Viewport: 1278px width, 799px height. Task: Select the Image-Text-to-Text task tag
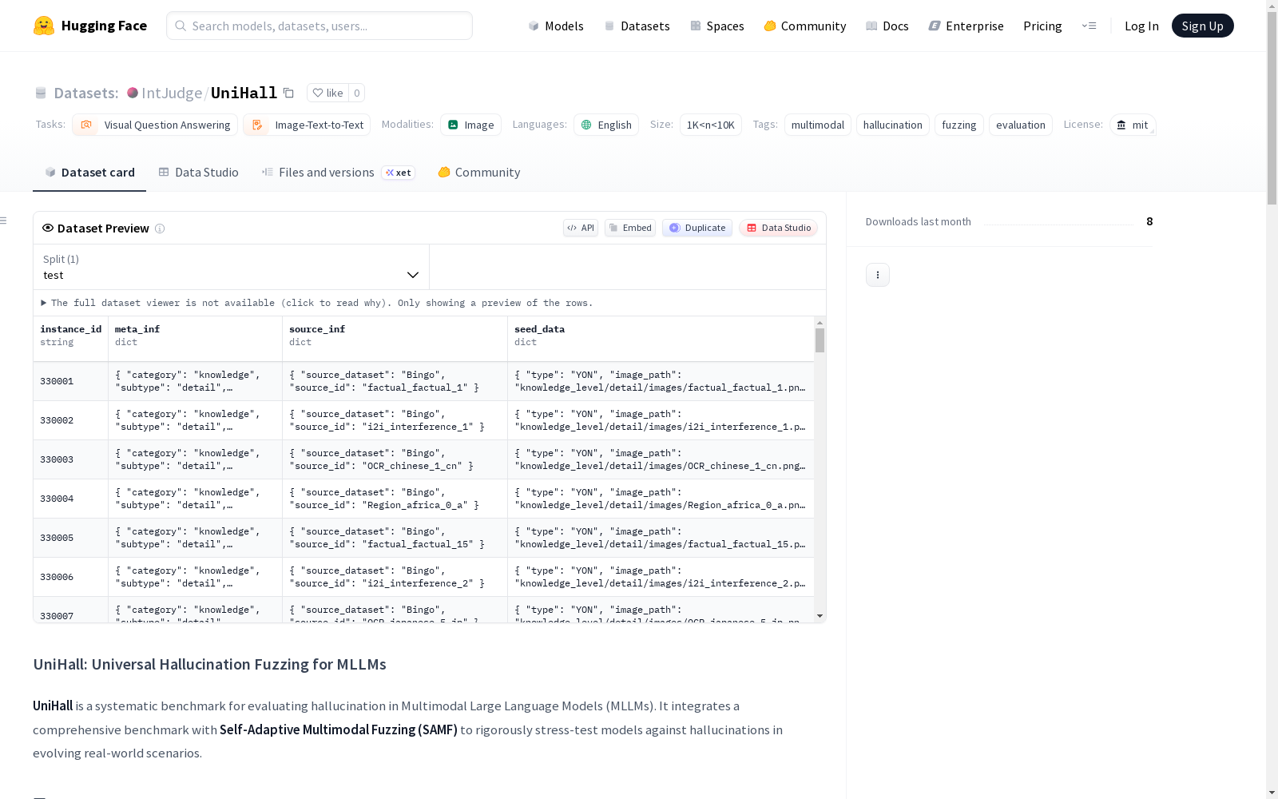click(x=307, y=125)
